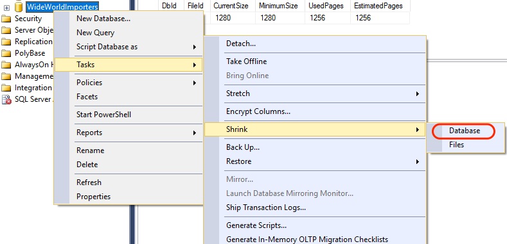Click the Security folder icon

click(x=6, y=19)
